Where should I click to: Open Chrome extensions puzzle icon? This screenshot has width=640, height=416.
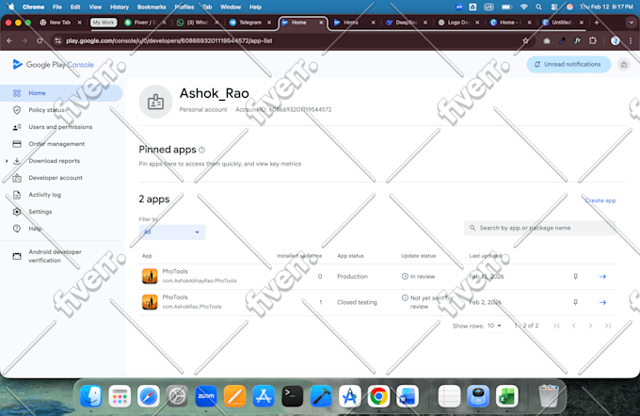pyautogui.click(x=593, y=40)
